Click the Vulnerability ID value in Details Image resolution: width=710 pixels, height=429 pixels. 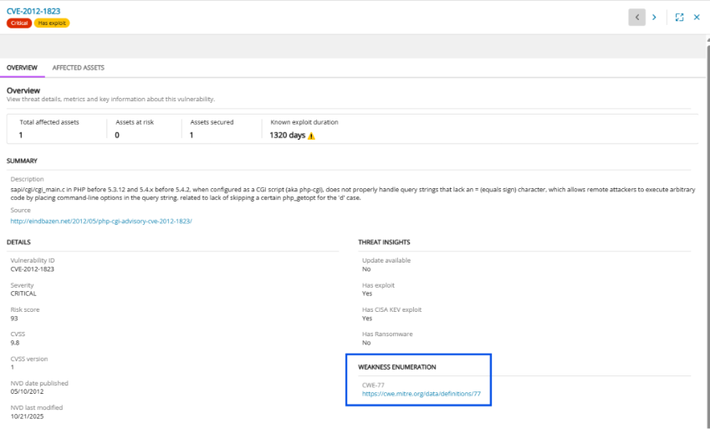31,269
